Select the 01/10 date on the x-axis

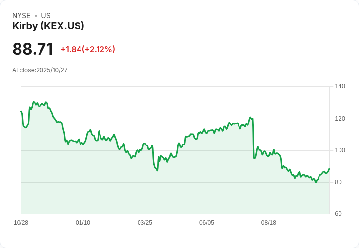click(83, 223)
